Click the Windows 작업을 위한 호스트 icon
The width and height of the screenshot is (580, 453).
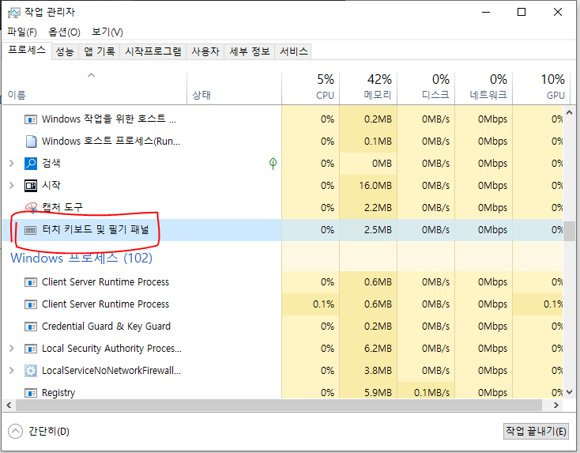[31, 119]
